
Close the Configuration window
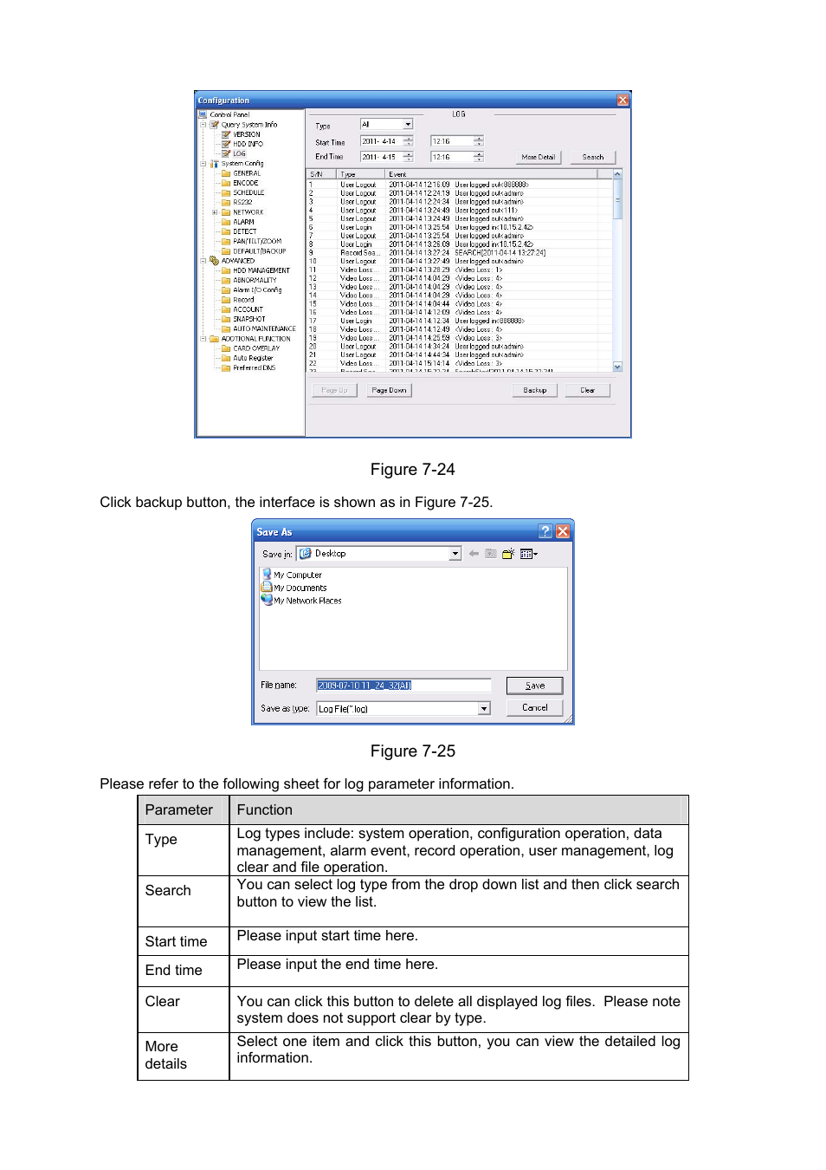pyautogui.click(x=623, y=101)
